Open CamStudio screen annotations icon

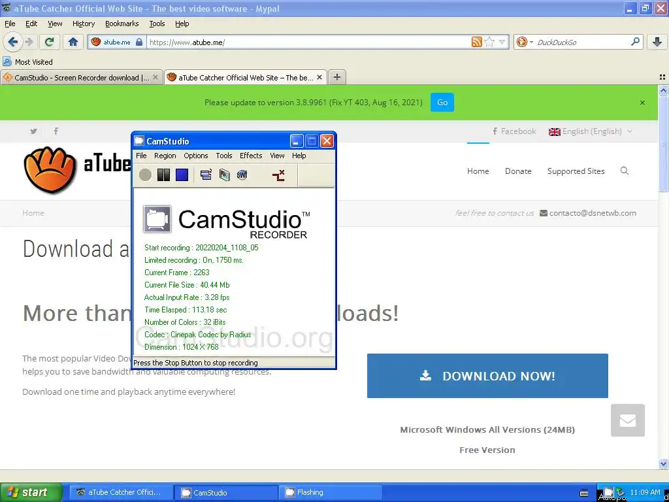tap(225, 175)
